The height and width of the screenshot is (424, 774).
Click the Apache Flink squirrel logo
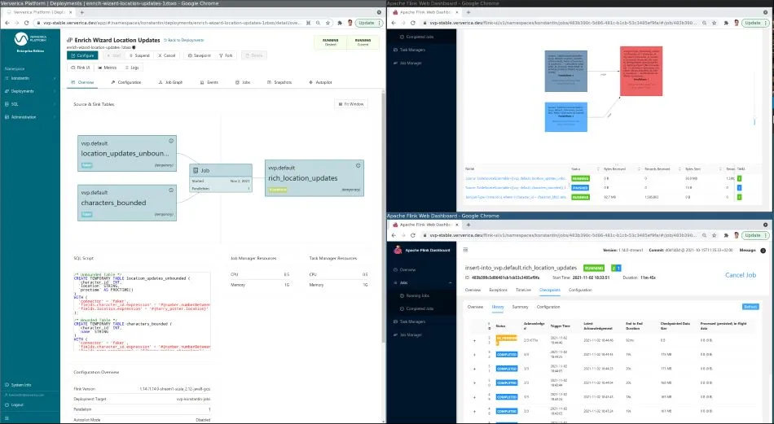(398, 250)
